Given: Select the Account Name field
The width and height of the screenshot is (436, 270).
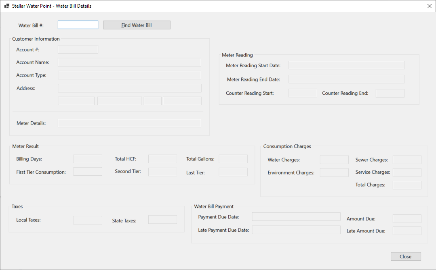Looking at the screenshot, I should [129, 62].
